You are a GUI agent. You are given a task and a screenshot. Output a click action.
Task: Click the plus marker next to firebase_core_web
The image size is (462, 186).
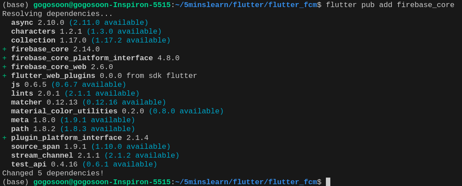click(4, 67)
